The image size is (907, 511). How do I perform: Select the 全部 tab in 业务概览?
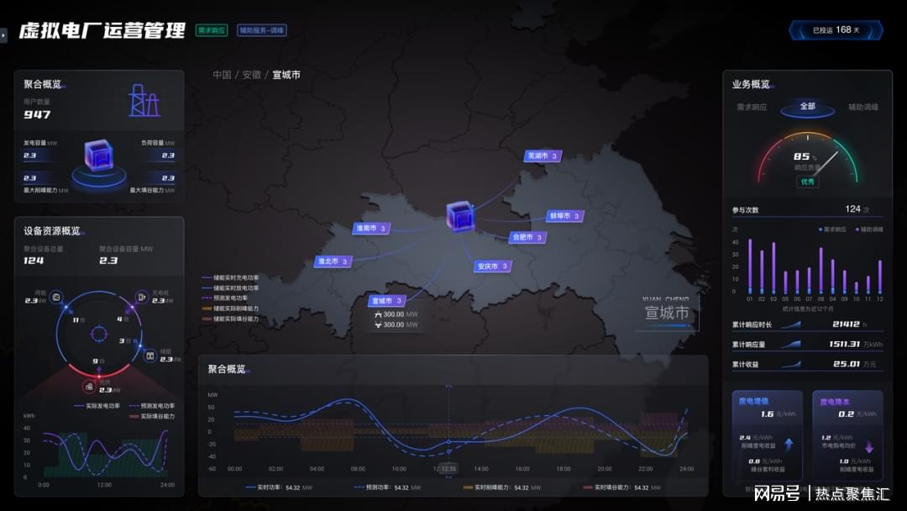point(807,107)
